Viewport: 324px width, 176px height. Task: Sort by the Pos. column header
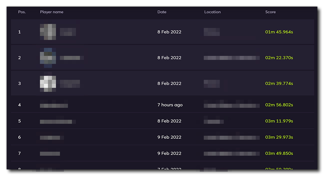(22, 12)
